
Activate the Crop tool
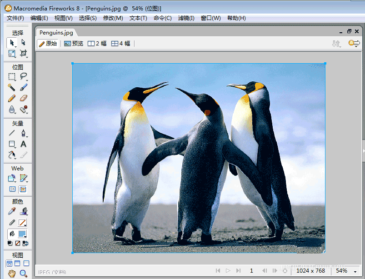tap(23, 54)
